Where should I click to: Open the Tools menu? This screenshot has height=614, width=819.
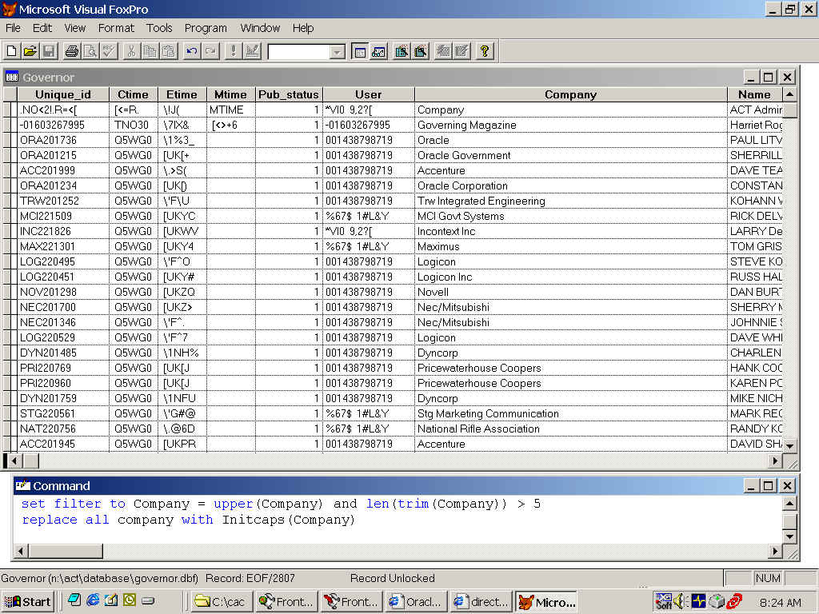159,28
